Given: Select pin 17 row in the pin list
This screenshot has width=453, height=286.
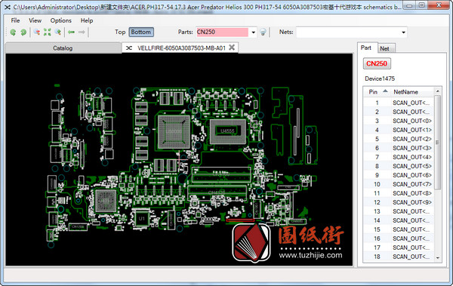Looking at the screenshot, I should click(x=399, y=248).
